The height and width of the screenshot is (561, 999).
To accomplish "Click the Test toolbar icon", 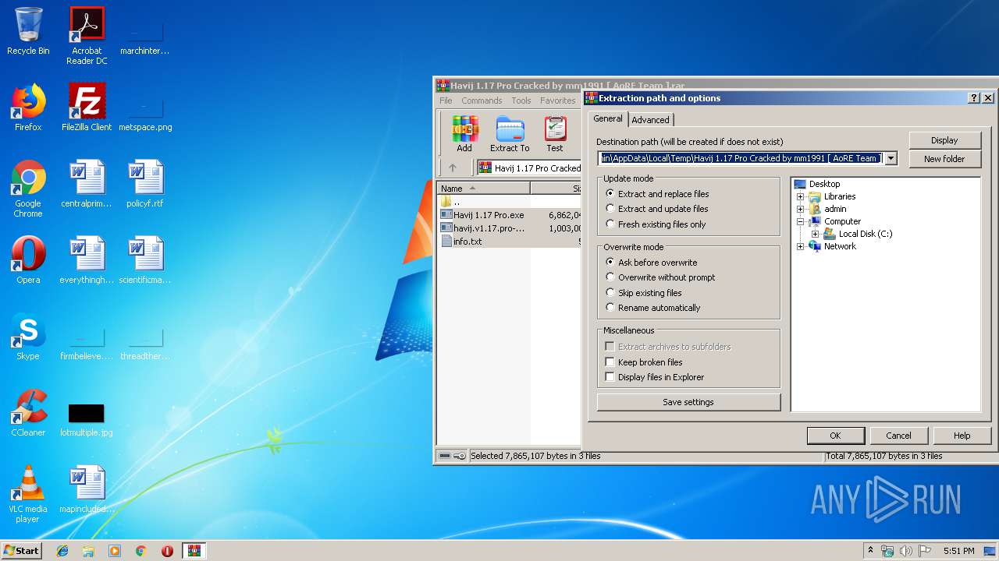I will [555, 133].
